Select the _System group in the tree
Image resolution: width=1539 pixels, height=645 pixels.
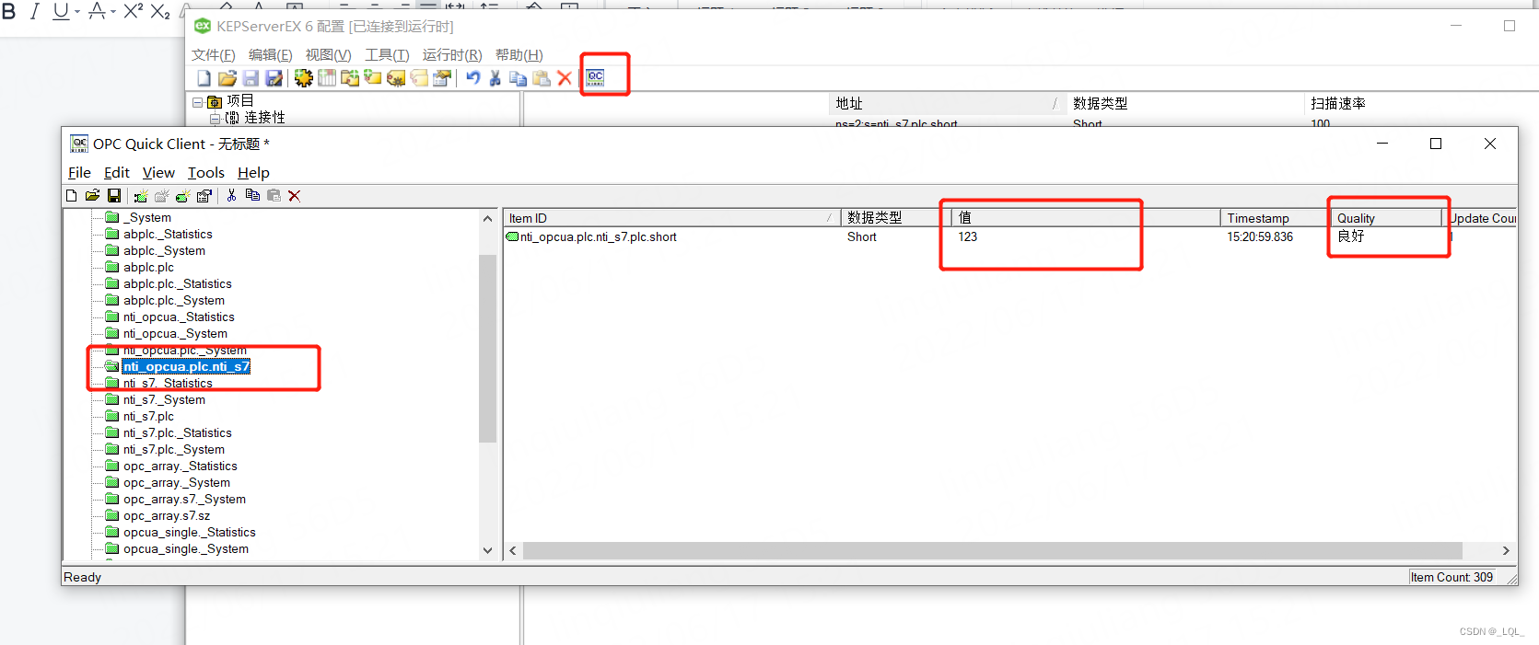(147, 218)
